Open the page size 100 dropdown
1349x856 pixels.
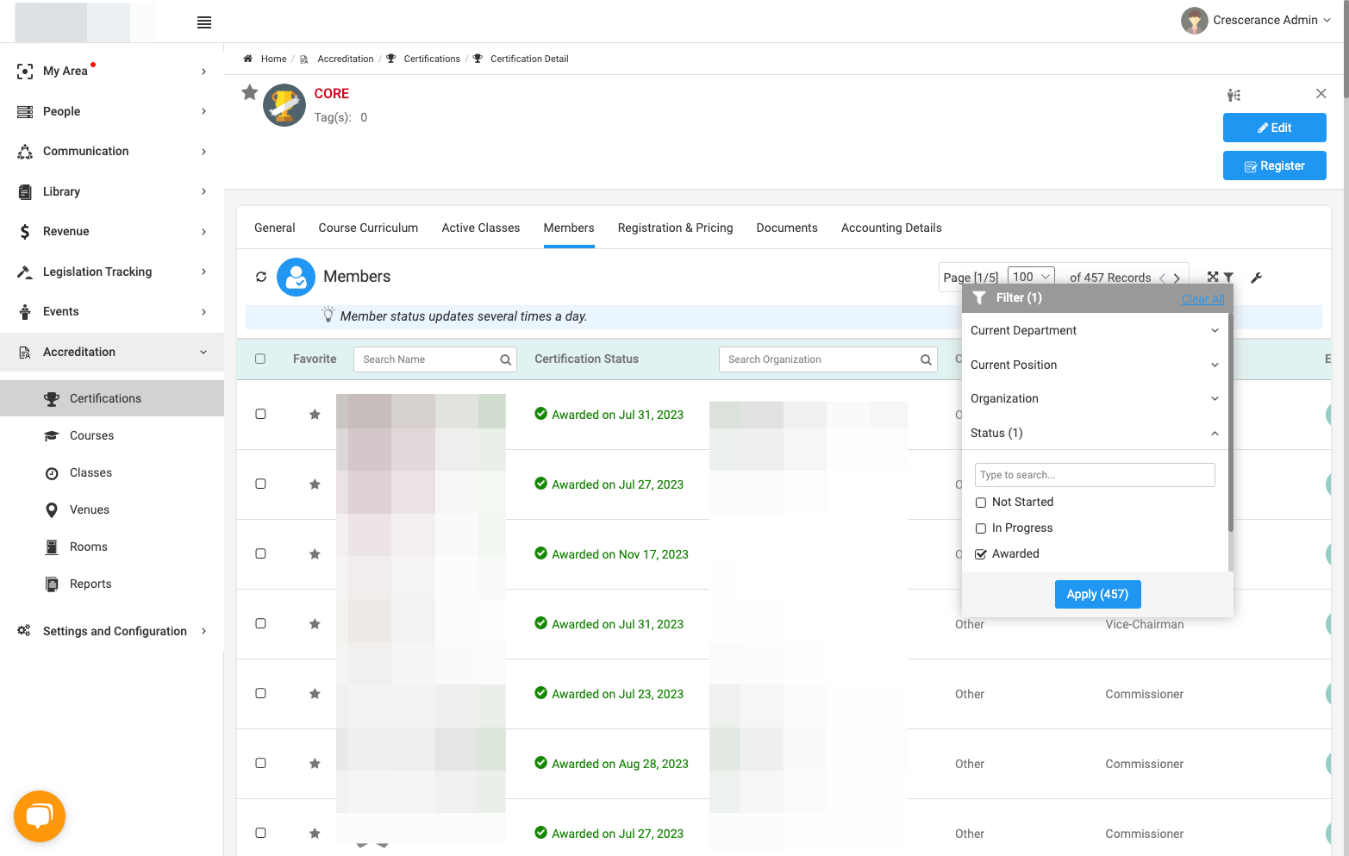pos(1031,277)
